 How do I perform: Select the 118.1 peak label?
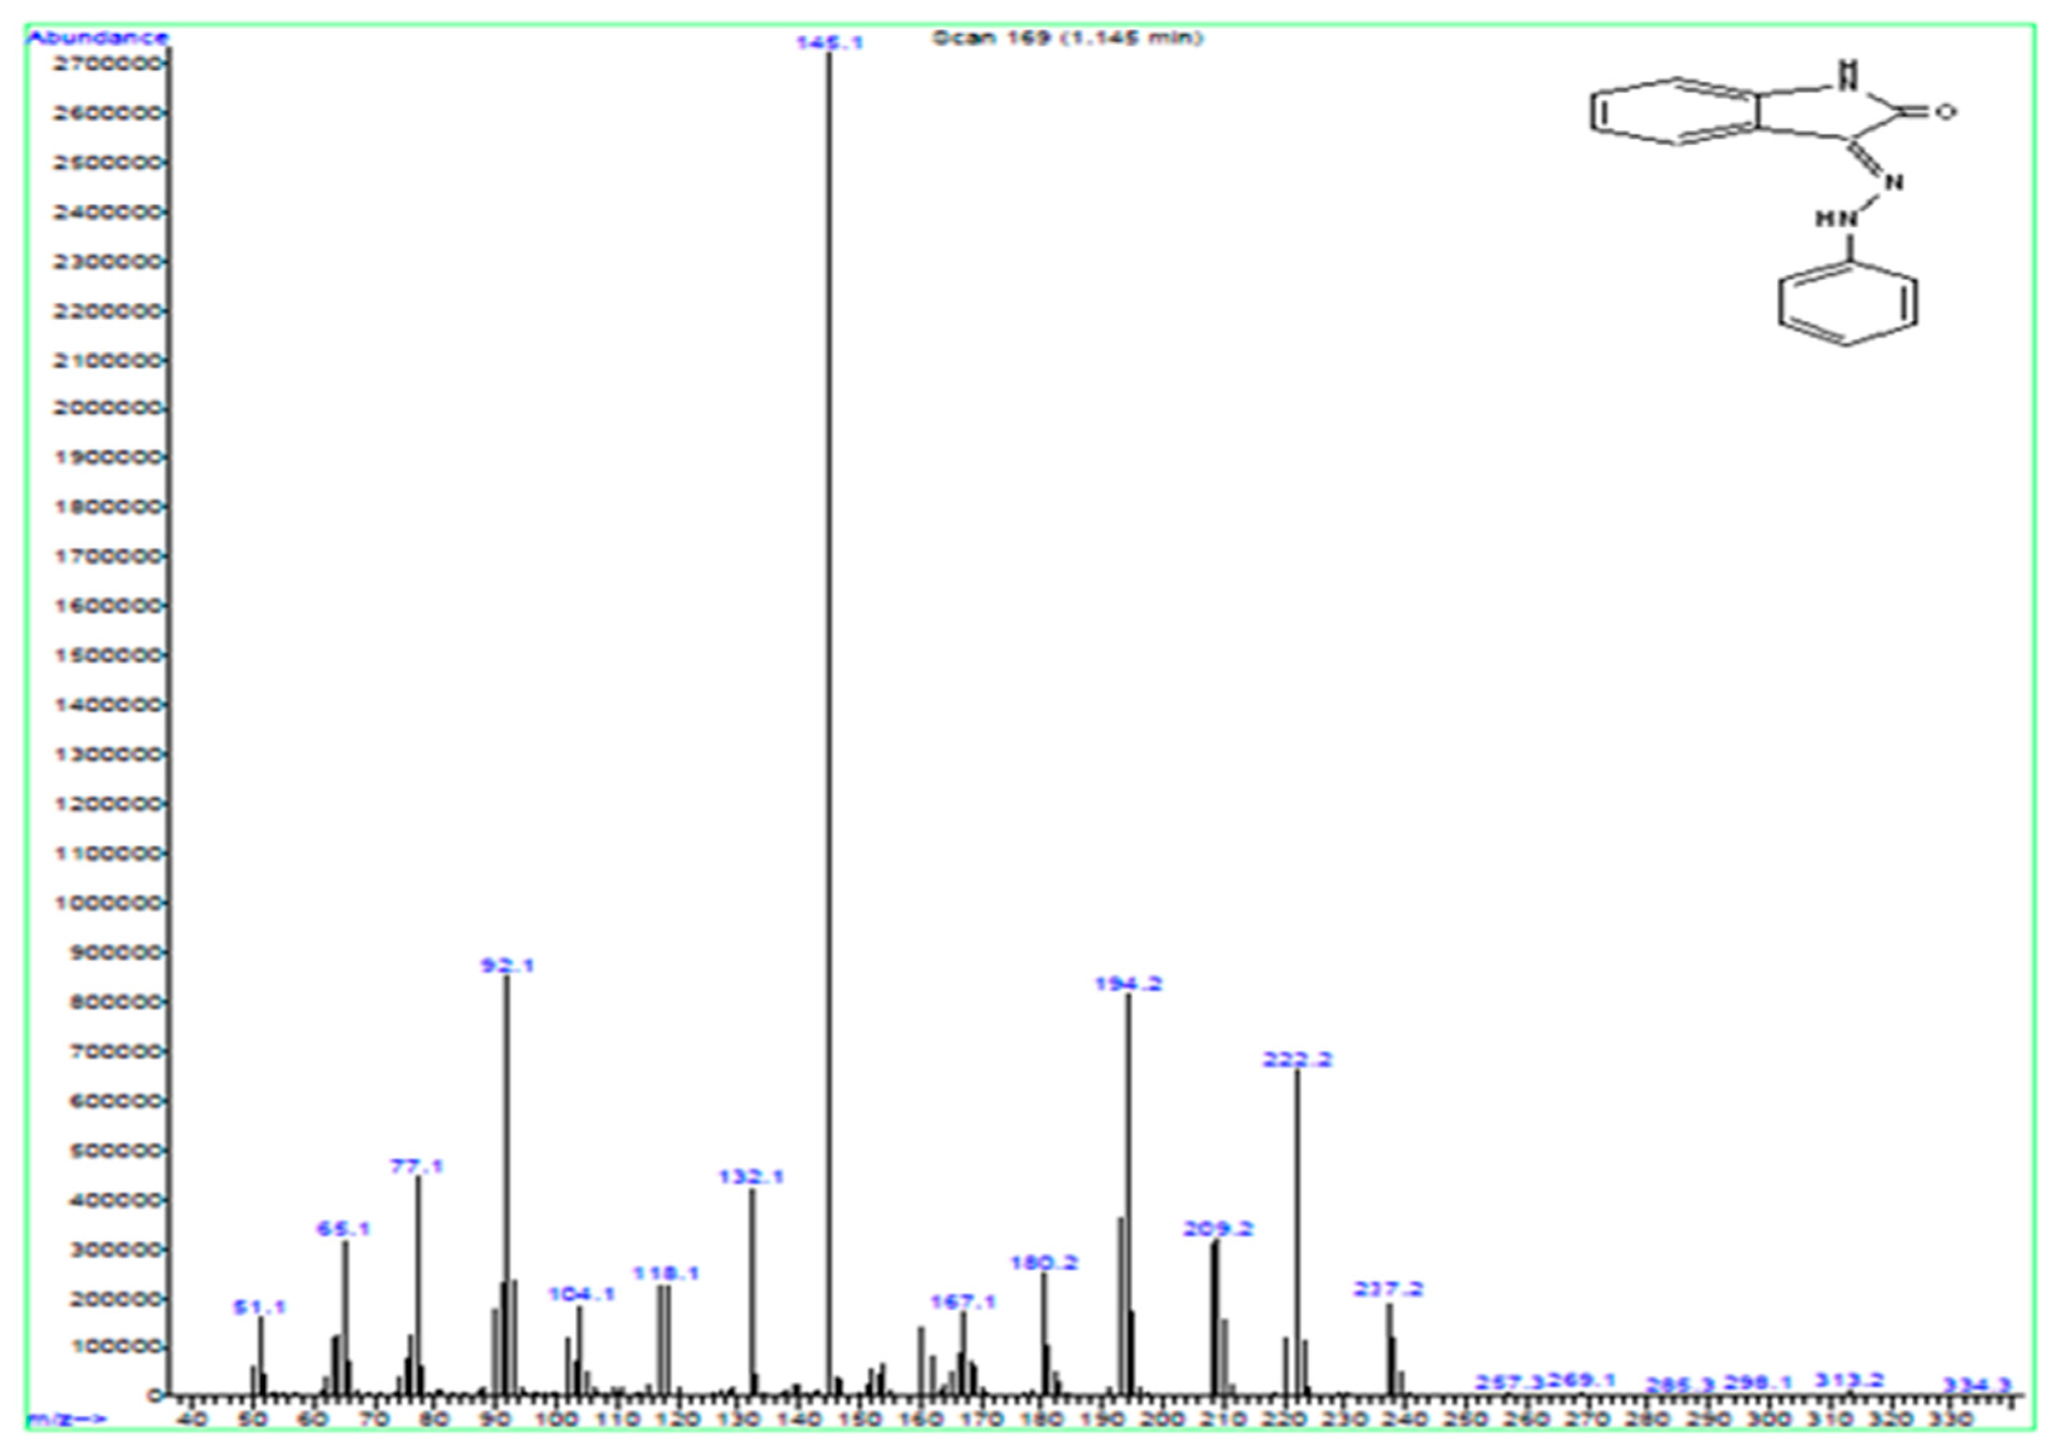[665, 1273]
